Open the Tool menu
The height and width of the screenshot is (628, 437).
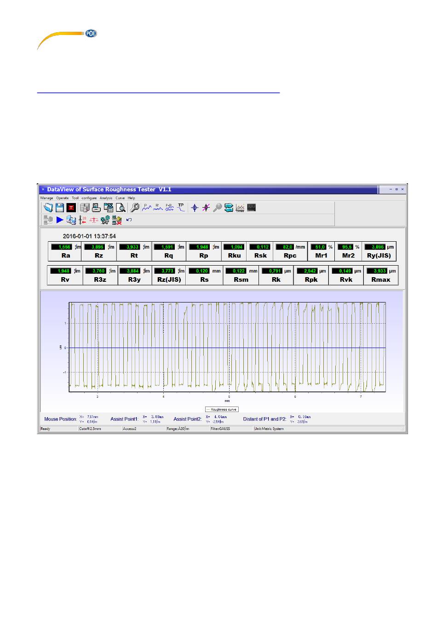click(x=75, y=198)
